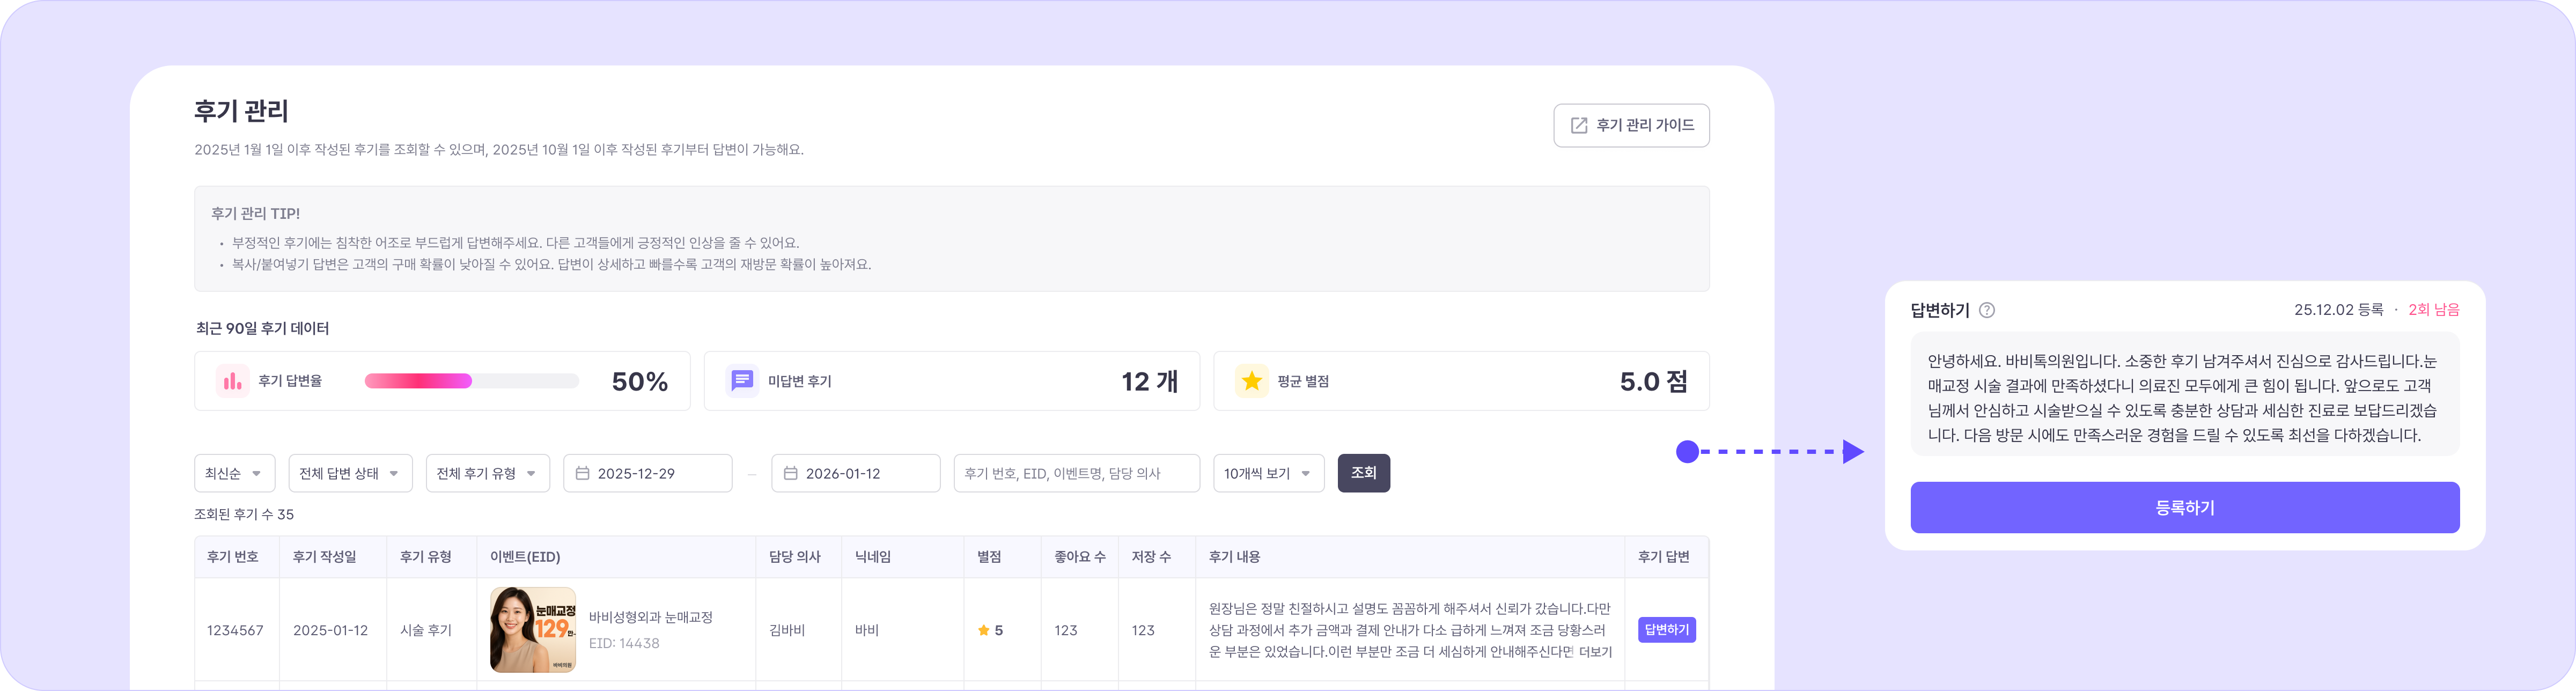Expand the 전체 답변 상태 dropdown
Screen dimensions: 2576x691
click(x=350, y=473)
